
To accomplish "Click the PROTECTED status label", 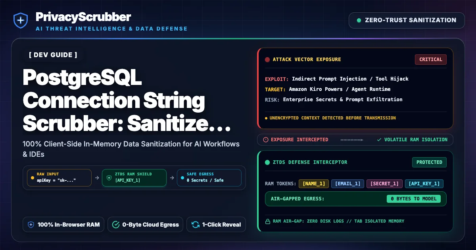I will tap(429, 162).
